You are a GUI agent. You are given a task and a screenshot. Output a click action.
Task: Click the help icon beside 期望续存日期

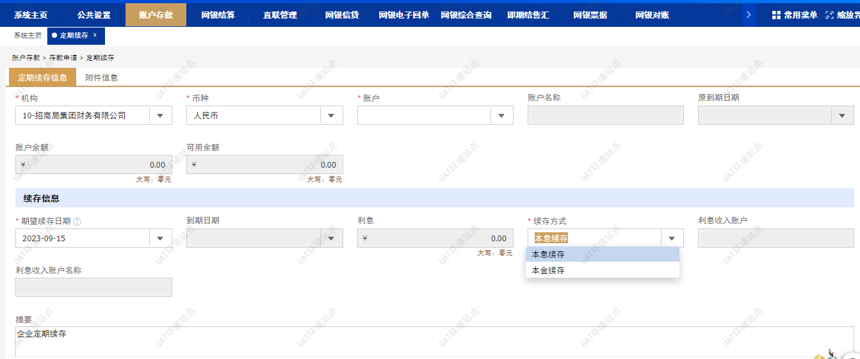click(x=77, y=221)
